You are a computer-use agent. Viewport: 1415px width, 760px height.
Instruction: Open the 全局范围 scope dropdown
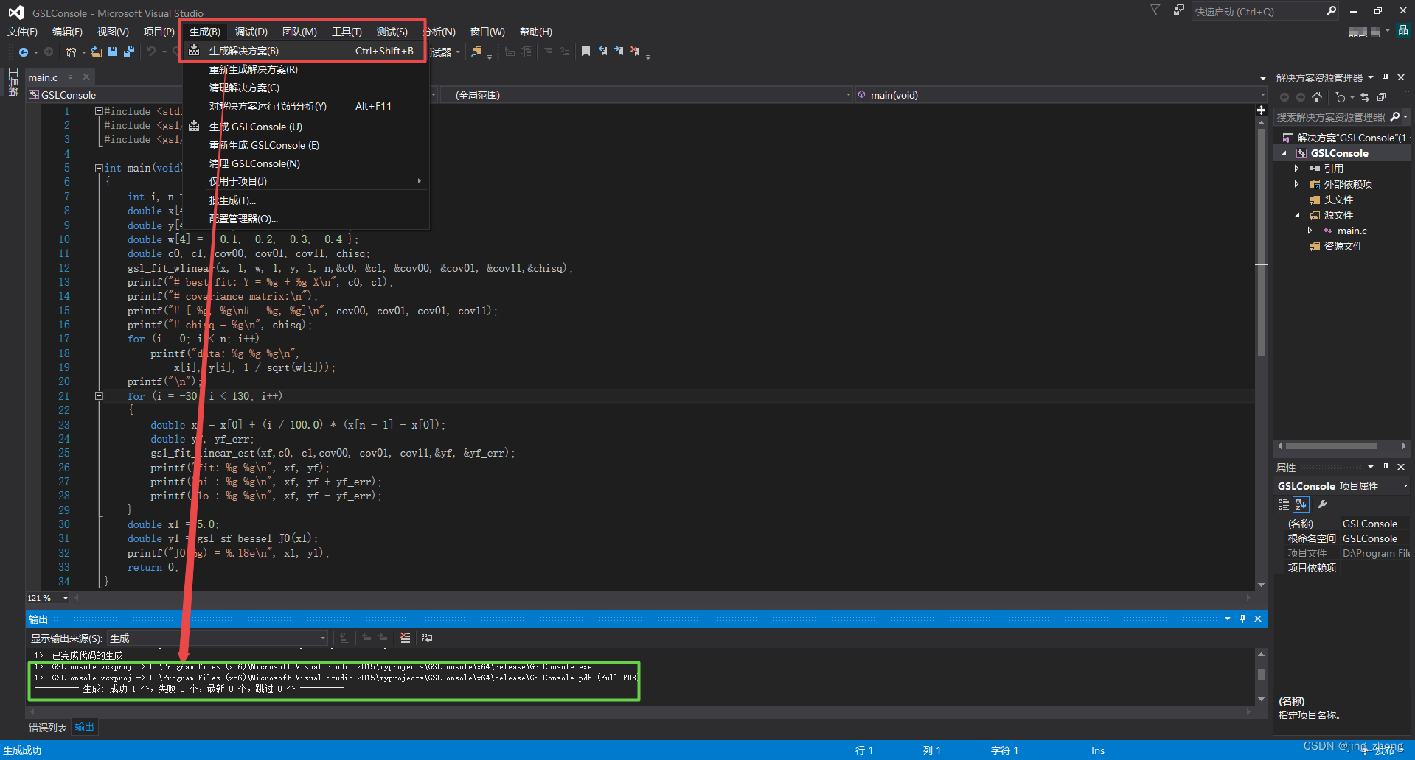point(848,95)
